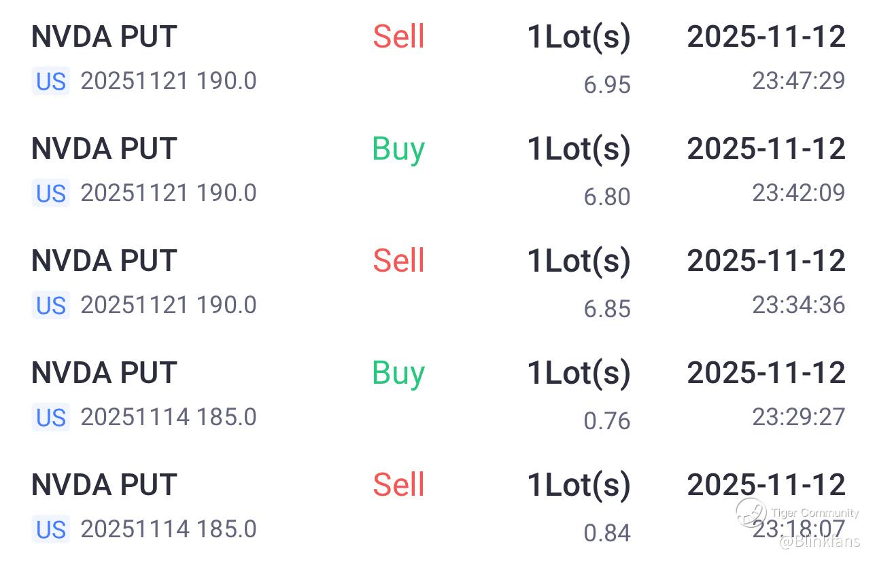Select the Sell label priced at 6.95
The width and height of the screenshot is (877, 561).
tap(398, 37)
